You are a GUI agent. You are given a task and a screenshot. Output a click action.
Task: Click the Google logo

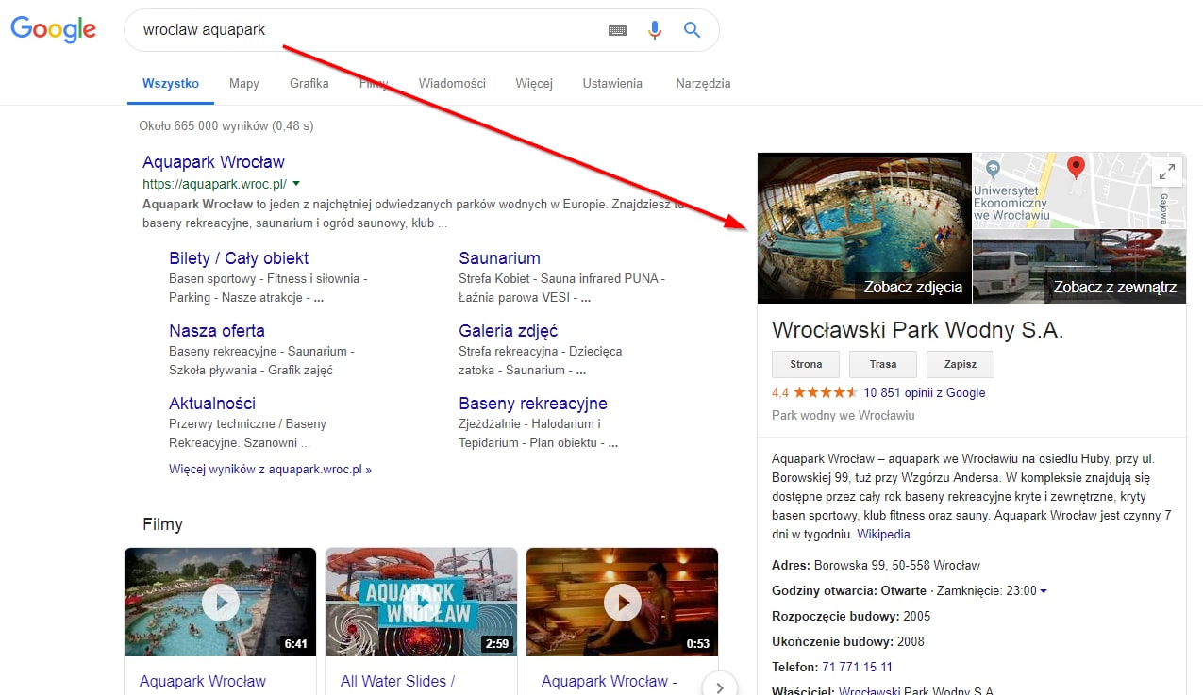pyautogui.click(x=54, y=29)
